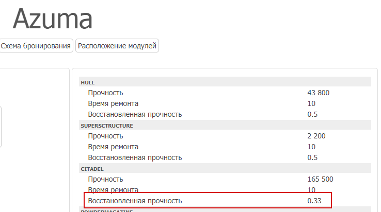Open the Расположение модулей button
The width and height of the screenshot is (381, 212).
pyautogui.click(x=117, y=46)
